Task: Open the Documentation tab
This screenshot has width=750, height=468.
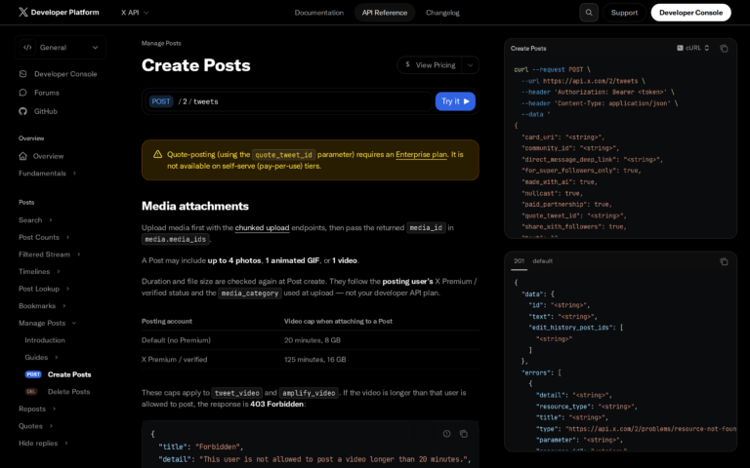Action: coord(319,13)
